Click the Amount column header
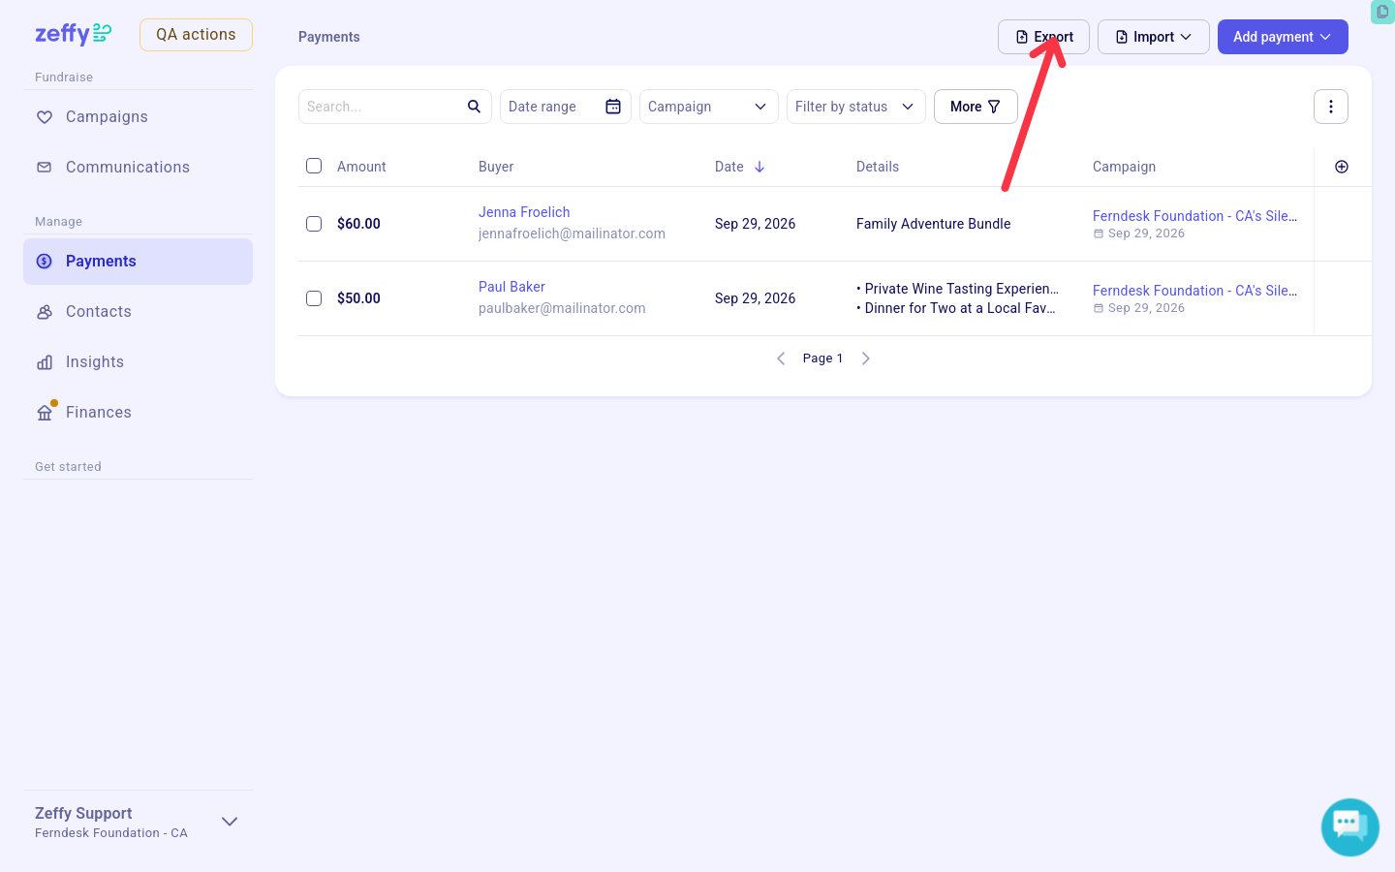Image resolution: width=1395 pixels, height=872 pixels. (x=361, y=167)
